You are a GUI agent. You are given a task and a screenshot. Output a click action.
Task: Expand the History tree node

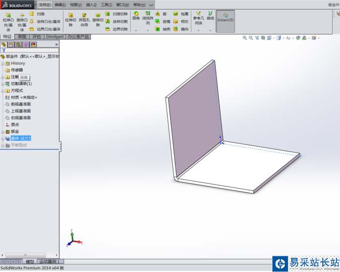3,63
